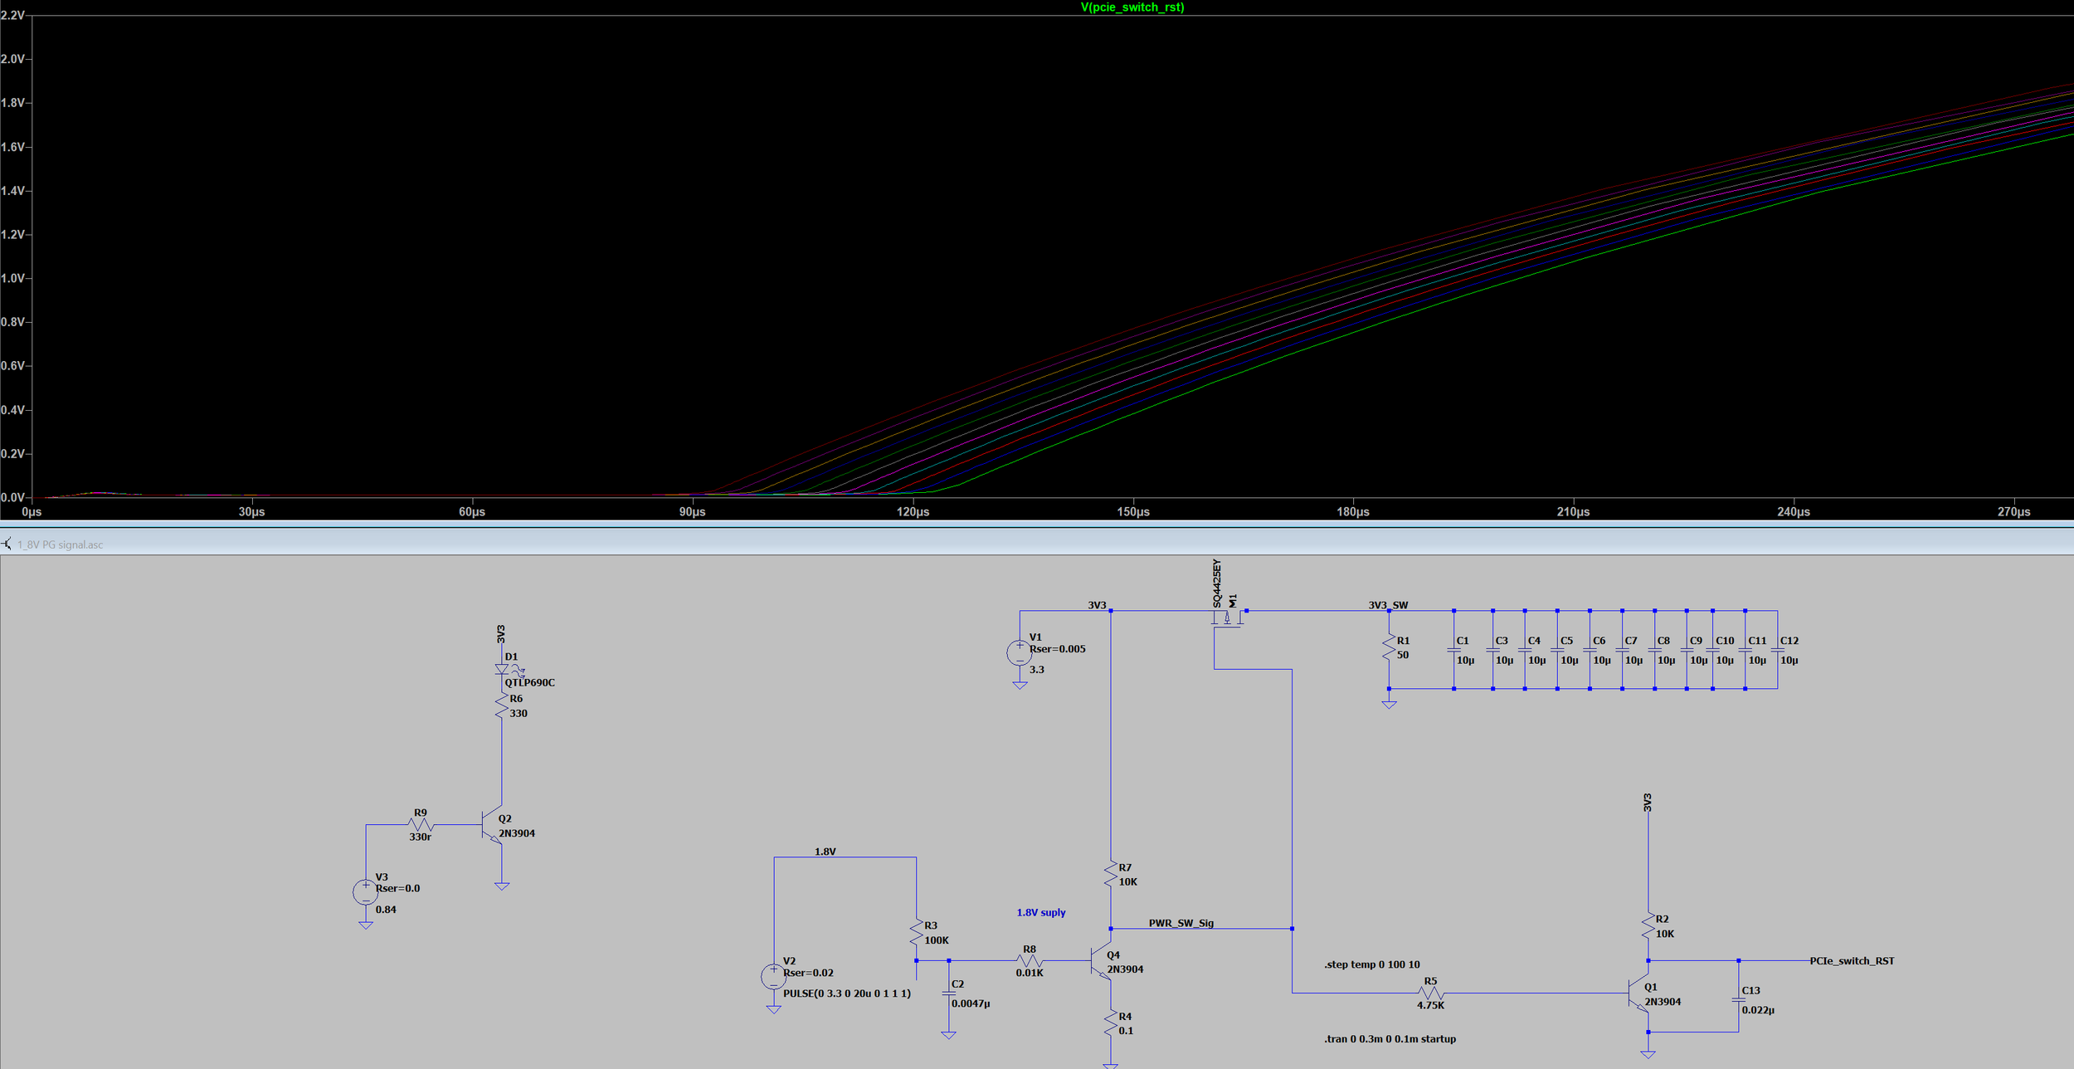Click the V(pcie_switch_rst) trace label

click(1132, 7)
